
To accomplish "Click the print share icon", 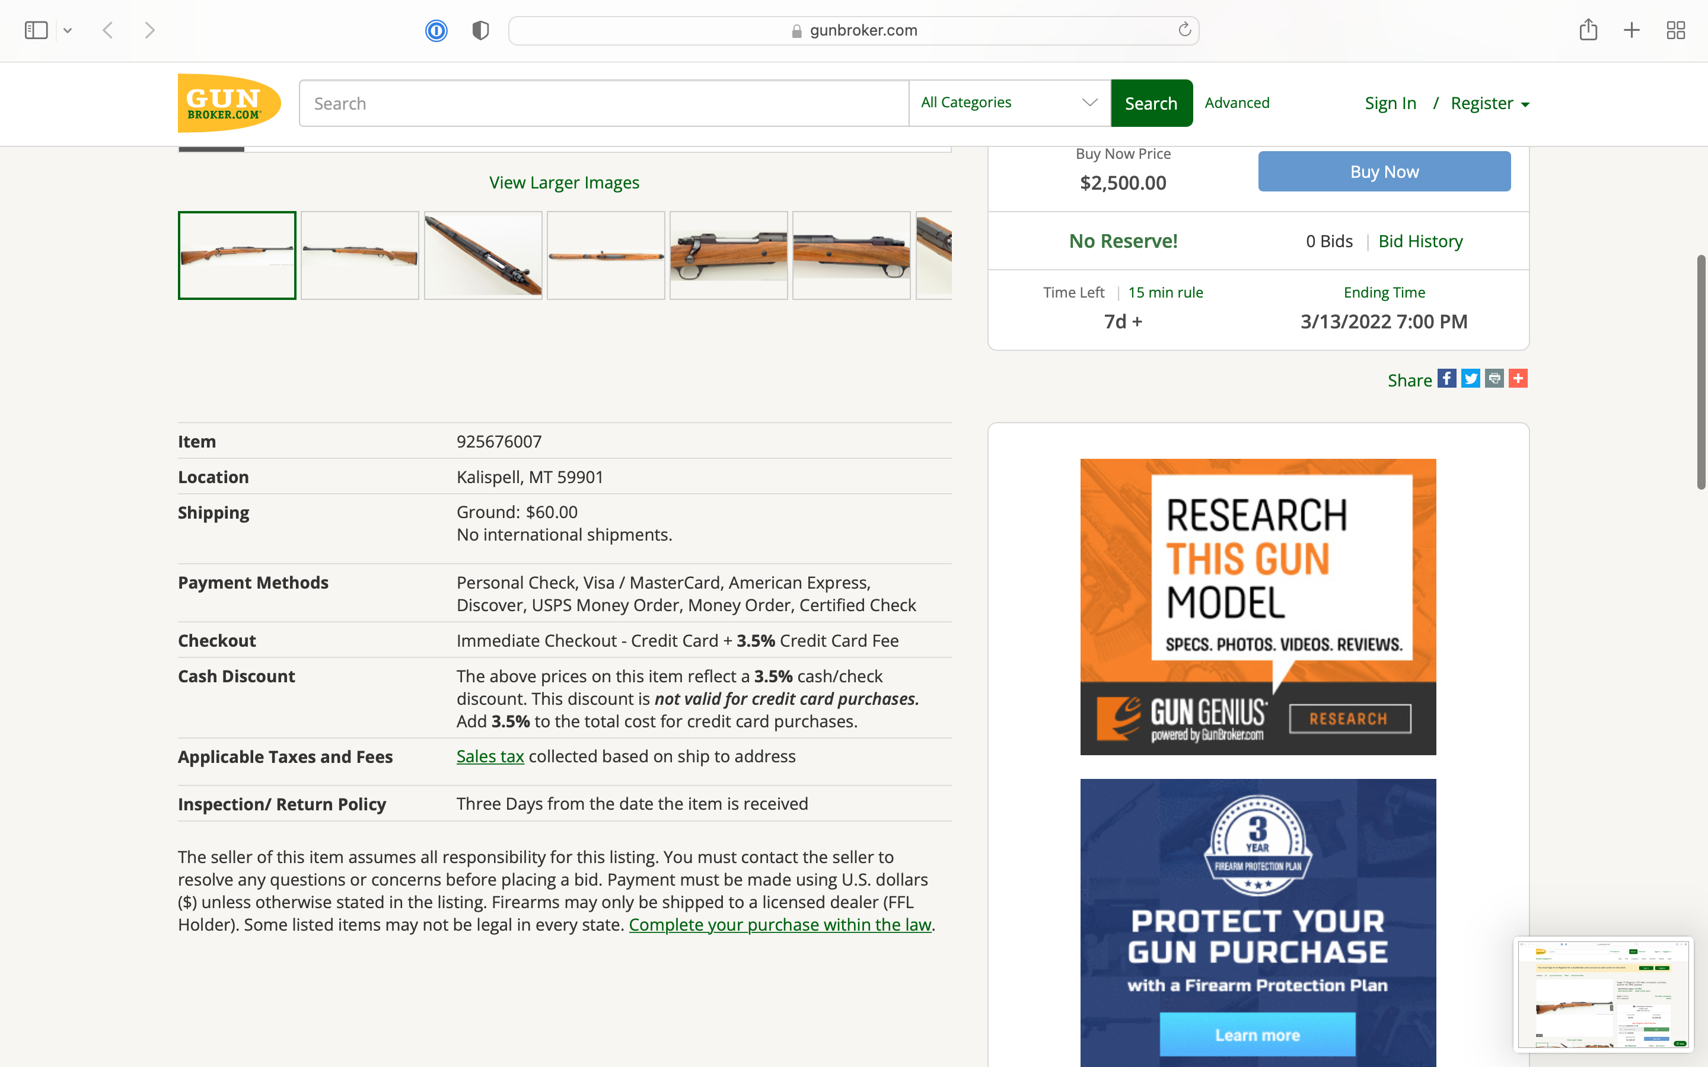I will point(1494,379).
